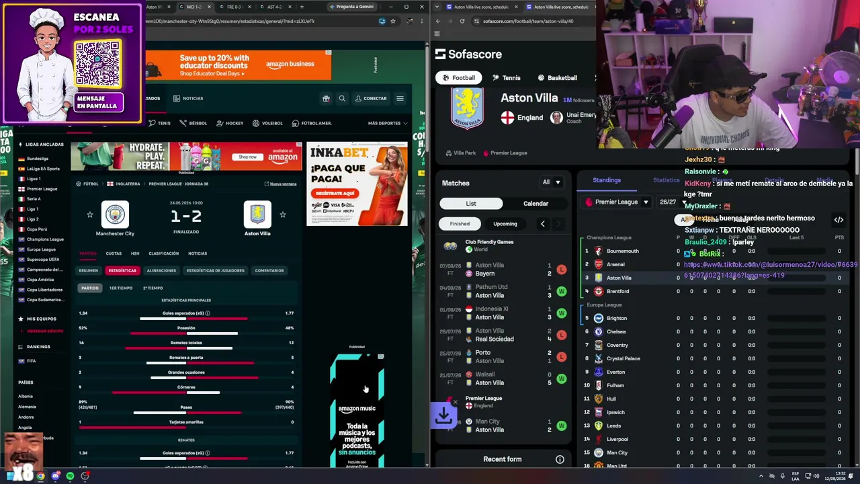Bookmark the Flashscore page with the star icon
Image resolution: width=860 pixels, height=484 pixels.
393,21
